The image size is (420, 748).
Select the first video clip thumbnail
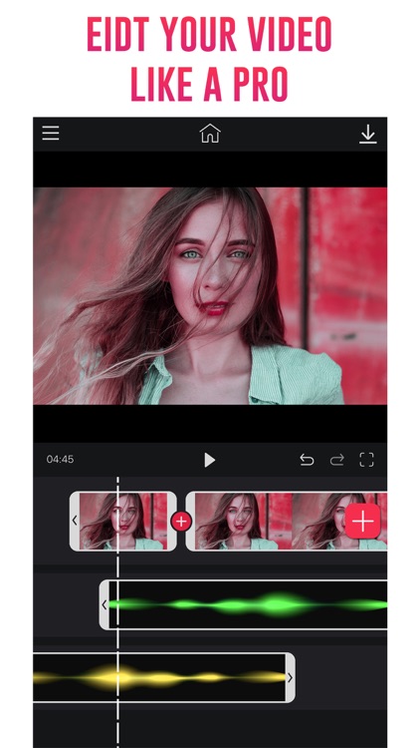pos(123,522)
